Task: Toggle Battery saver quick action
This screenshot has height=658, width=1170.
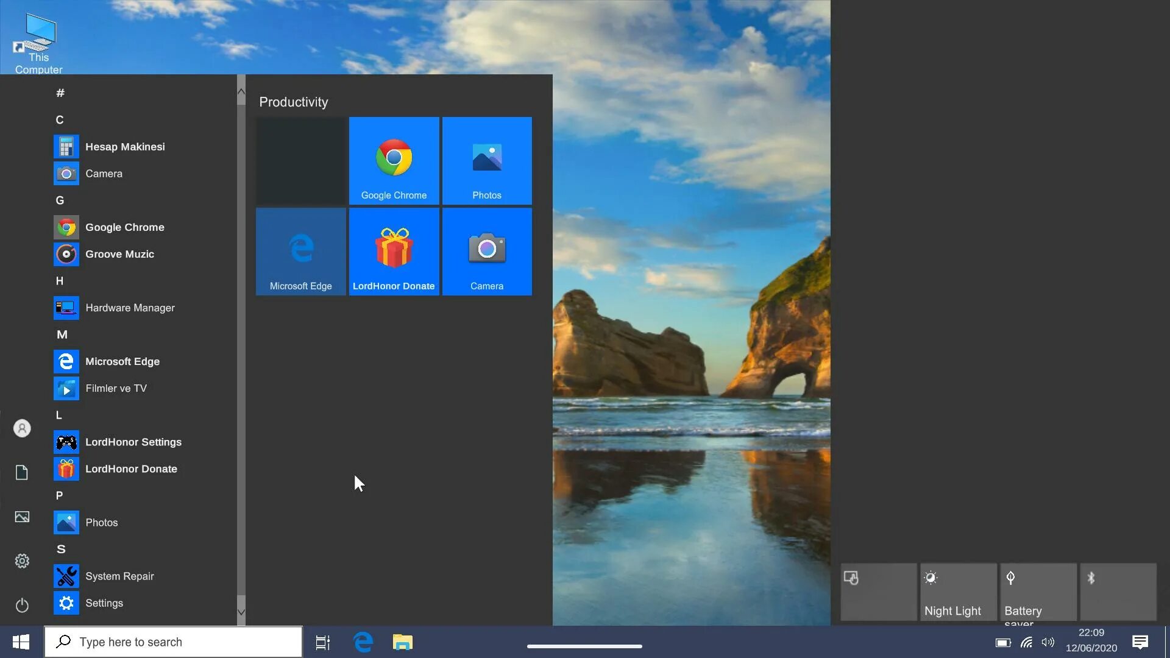Action: click(1038, 592)
